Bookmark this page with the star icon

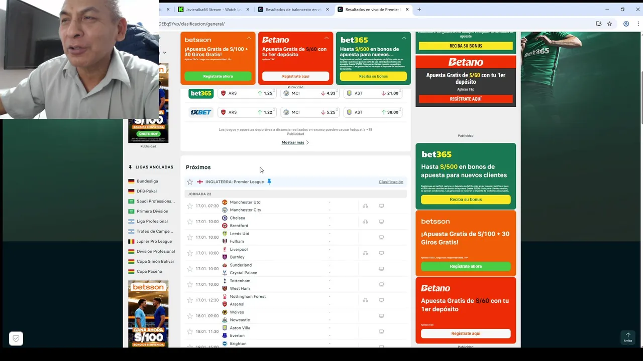609,24
